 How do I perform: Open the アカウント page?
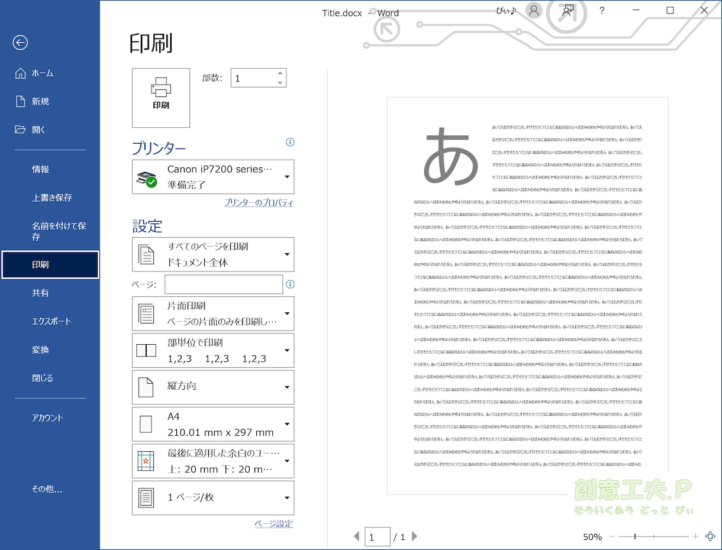(x=50, y=418)
